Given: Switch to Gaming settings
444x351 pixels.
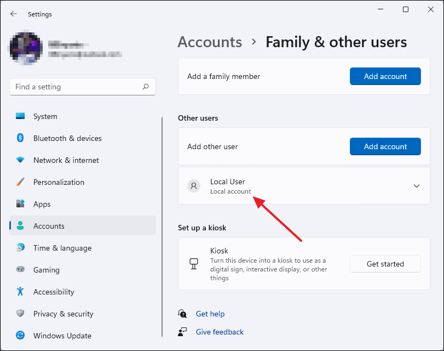Looking at the screenshot, I should [x=47, y=270].
